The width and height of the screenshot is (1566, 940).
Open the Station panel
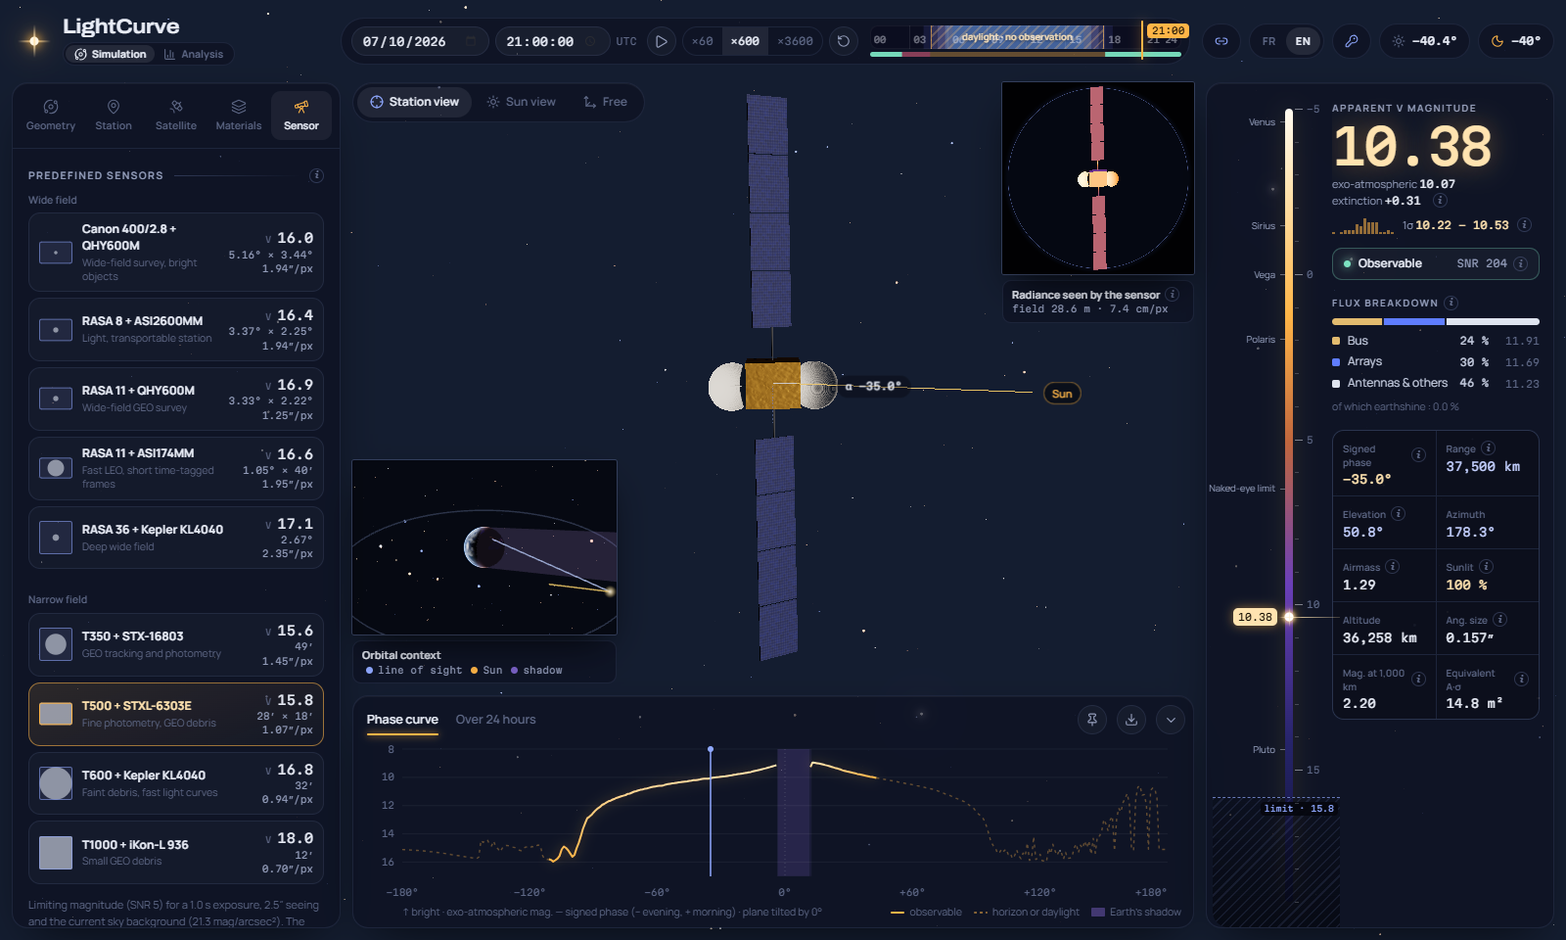pos(114,115)
